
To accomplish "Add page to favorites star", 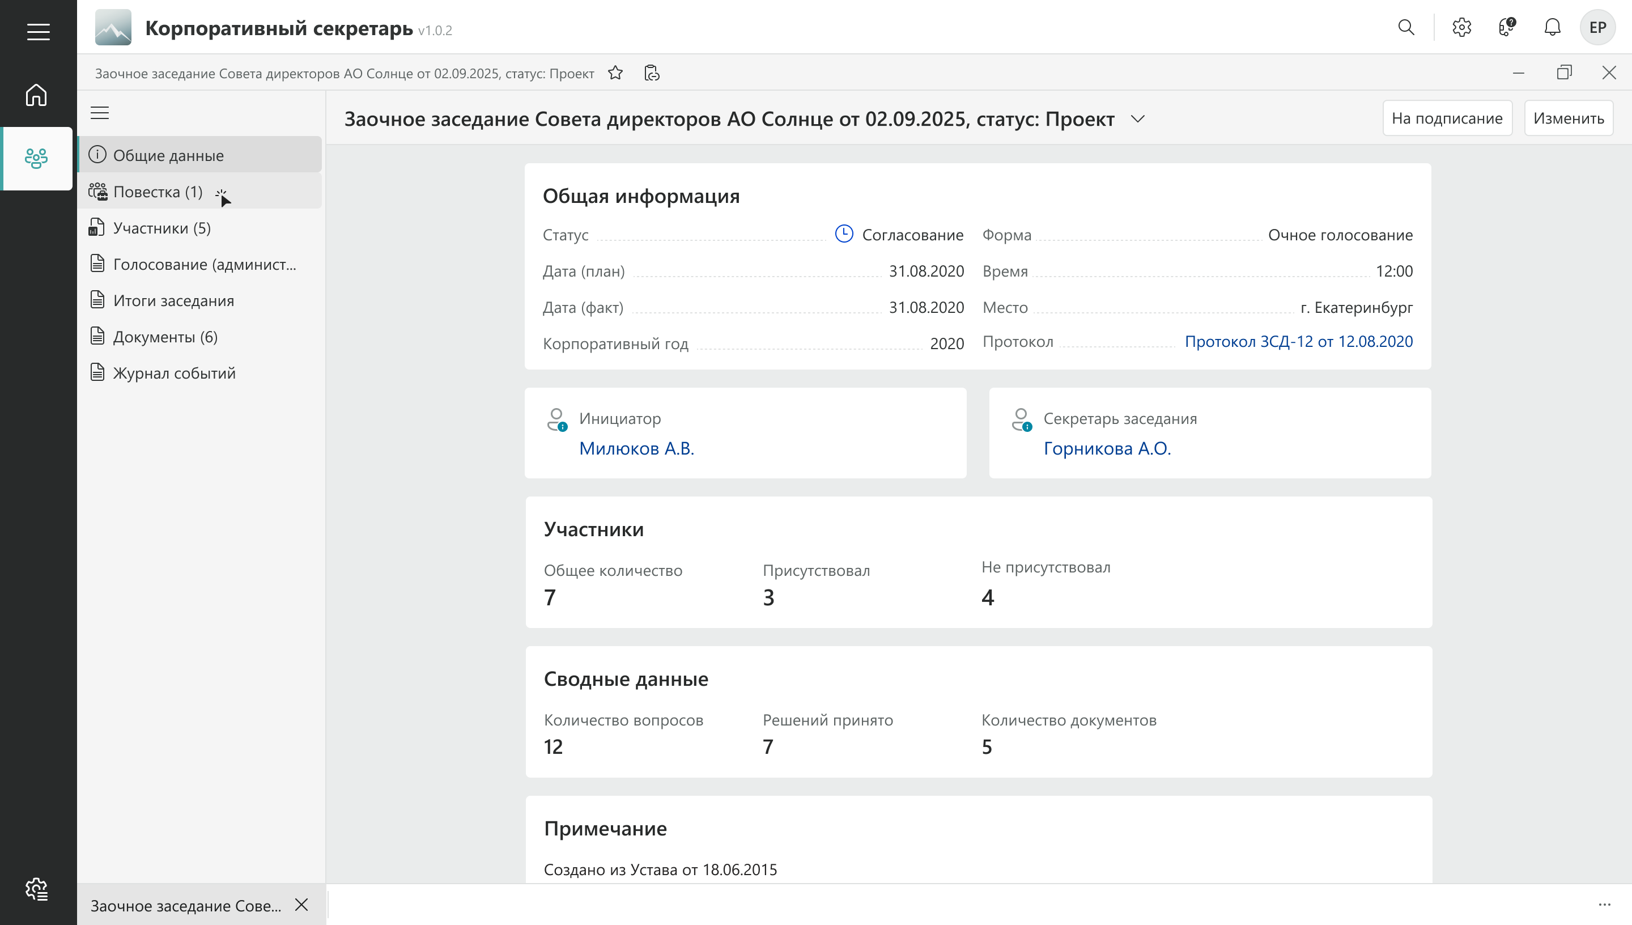I will coord(615,73).
